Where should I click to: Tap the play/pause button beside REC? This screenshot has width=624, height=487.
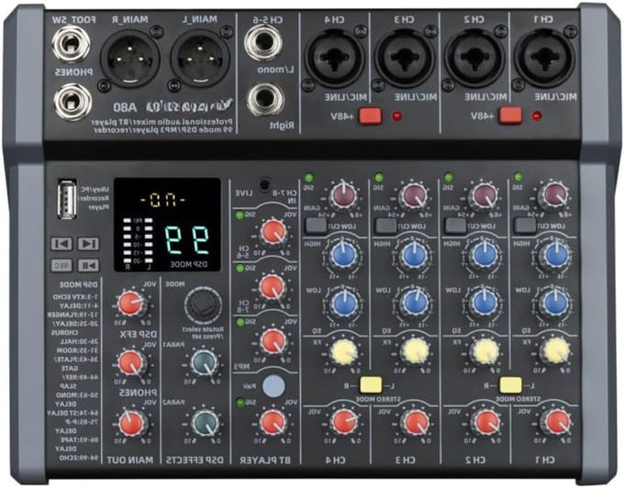88,265
